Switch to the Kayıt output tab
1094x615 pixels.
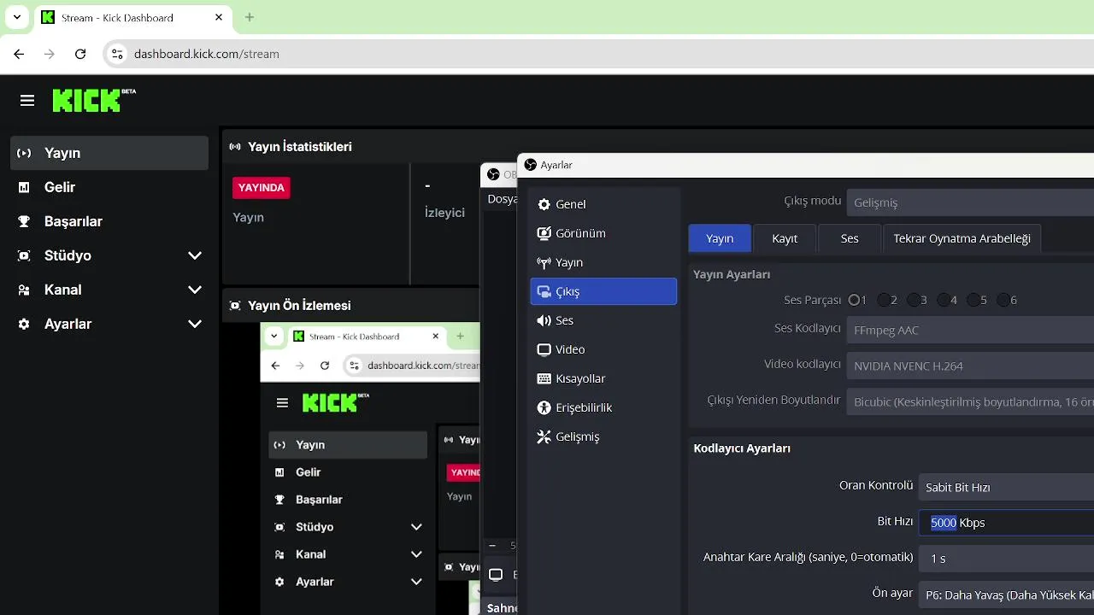785,238
